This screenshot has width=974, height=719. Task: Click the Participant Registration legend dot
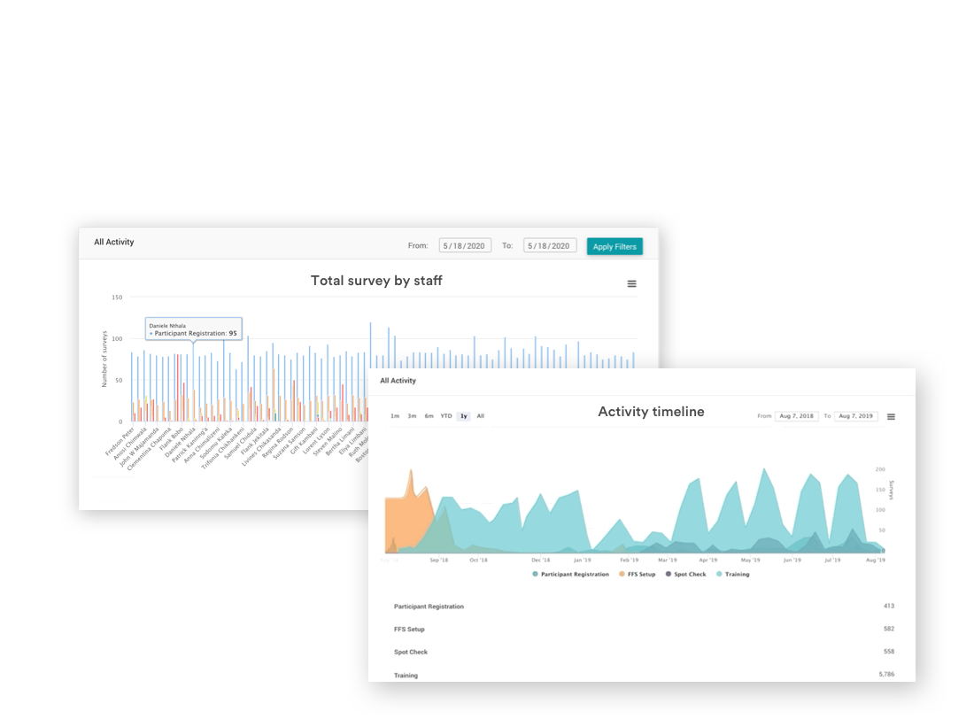[x=535, y=575]
